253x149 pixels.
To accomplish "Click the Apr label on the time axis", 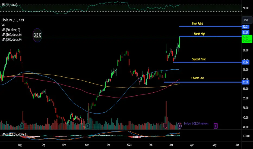I will coord(192,145).
